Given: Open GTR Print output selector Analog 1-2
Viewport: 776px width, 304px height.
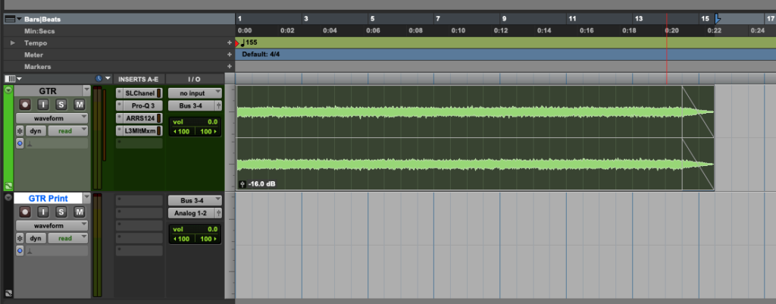Looking at the screenshot, I should coord(191,213).
